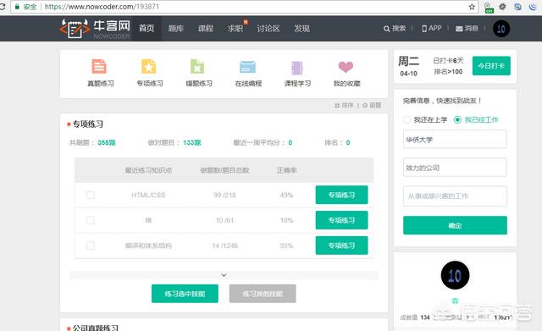Screen dimensions: 542x331
Task: Click the 14/1246 cell
Action: pyautogui.click(x=224, y=245)
